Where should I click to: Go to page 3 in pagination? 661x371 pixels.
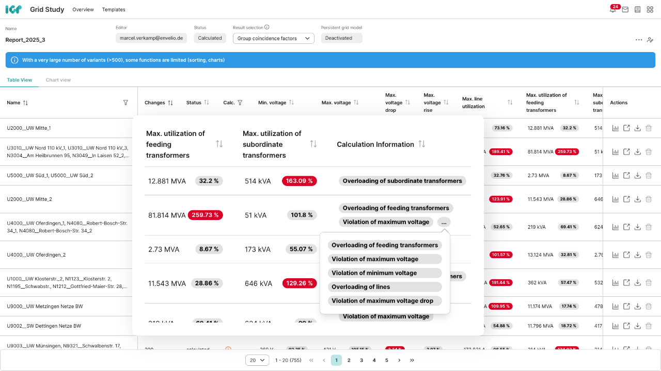point(361,360)
